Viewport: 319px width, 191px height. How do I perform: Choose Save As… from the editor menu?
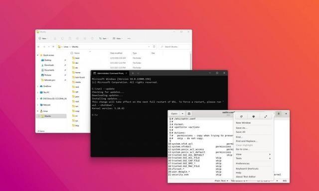coord(241,128)
